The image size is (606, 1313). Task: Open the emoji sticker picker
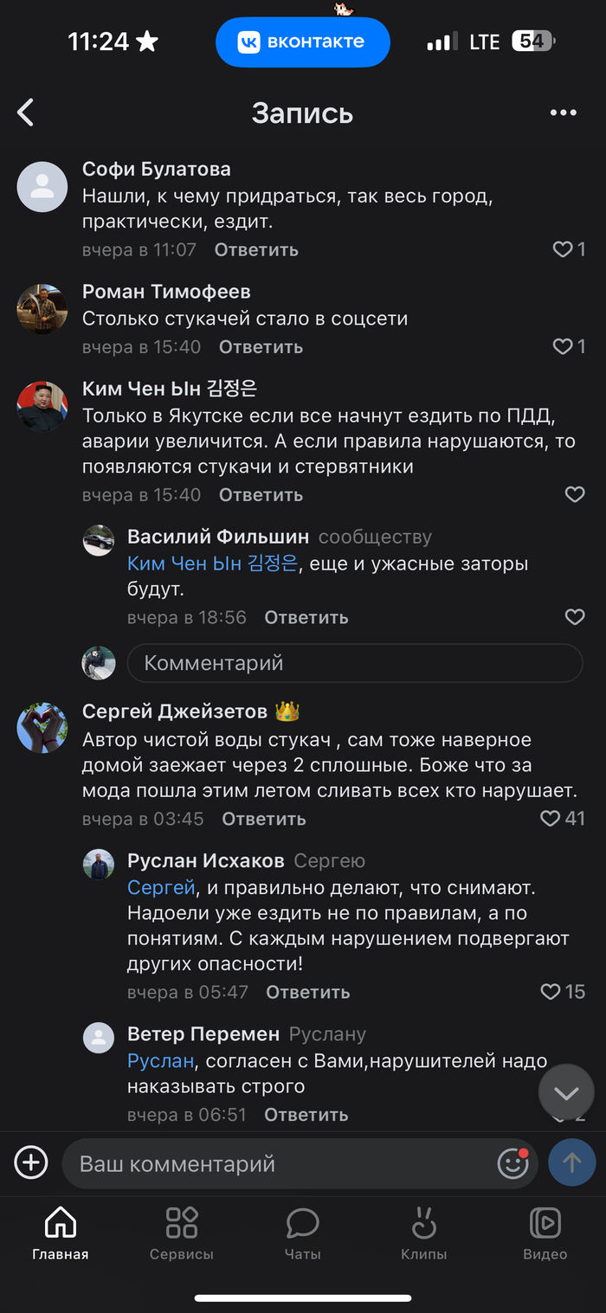pyautogui.click(x=513, y=1163)
